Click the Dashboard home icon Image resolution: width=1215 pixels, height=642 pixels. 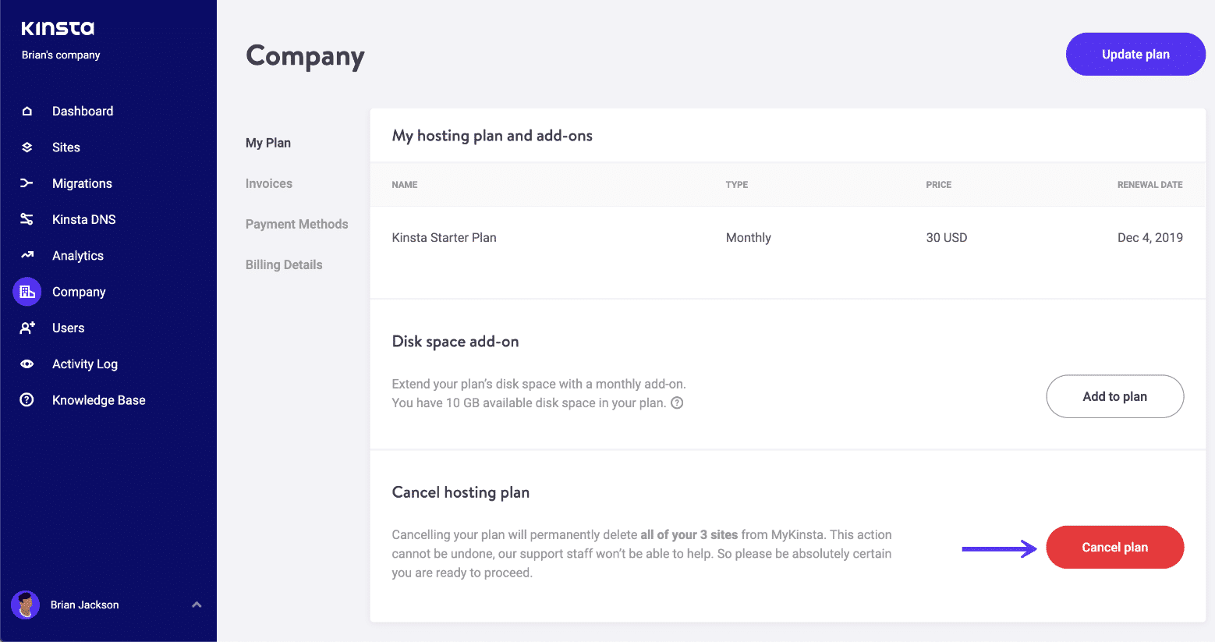click(x=27, y=111)
